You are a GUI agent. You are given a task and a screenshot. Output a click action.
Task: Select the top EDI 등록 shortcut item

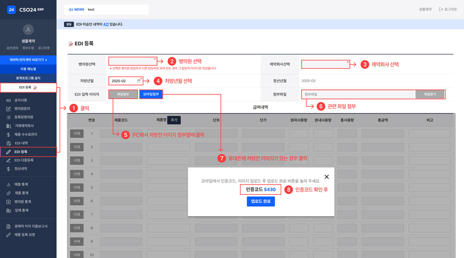coord(28,87)
